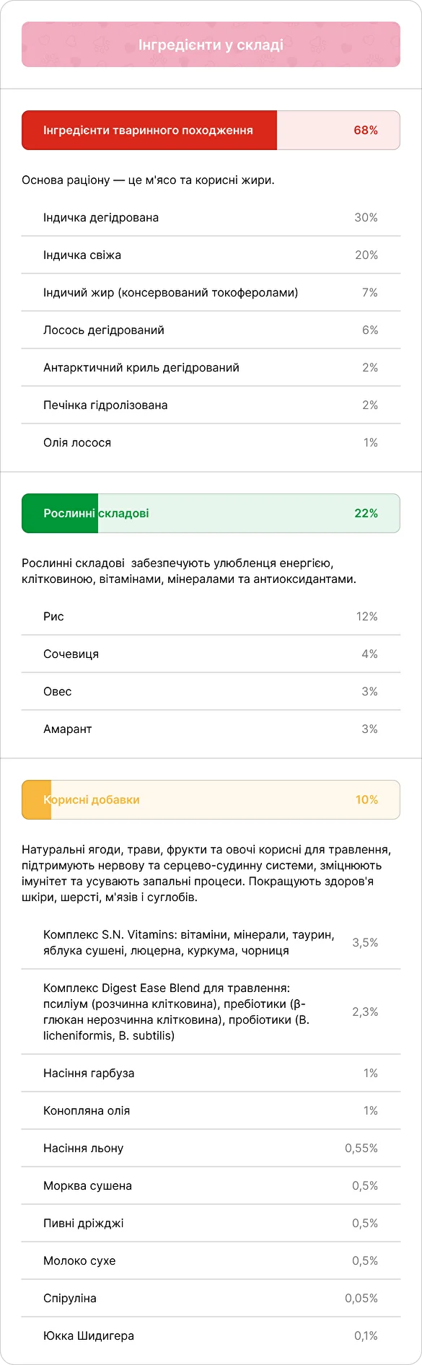
Task: Click the 'Амарант' ingredient row
Action: (211, 729)
